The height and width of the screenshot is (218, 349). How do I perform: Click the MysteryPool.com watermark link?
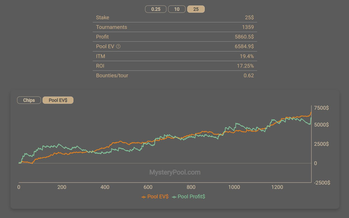click(174, 172)
